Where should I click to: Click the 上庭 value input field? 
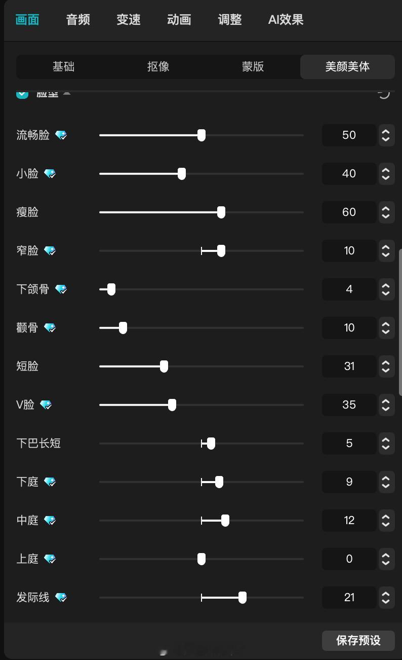tap(349, 559)
